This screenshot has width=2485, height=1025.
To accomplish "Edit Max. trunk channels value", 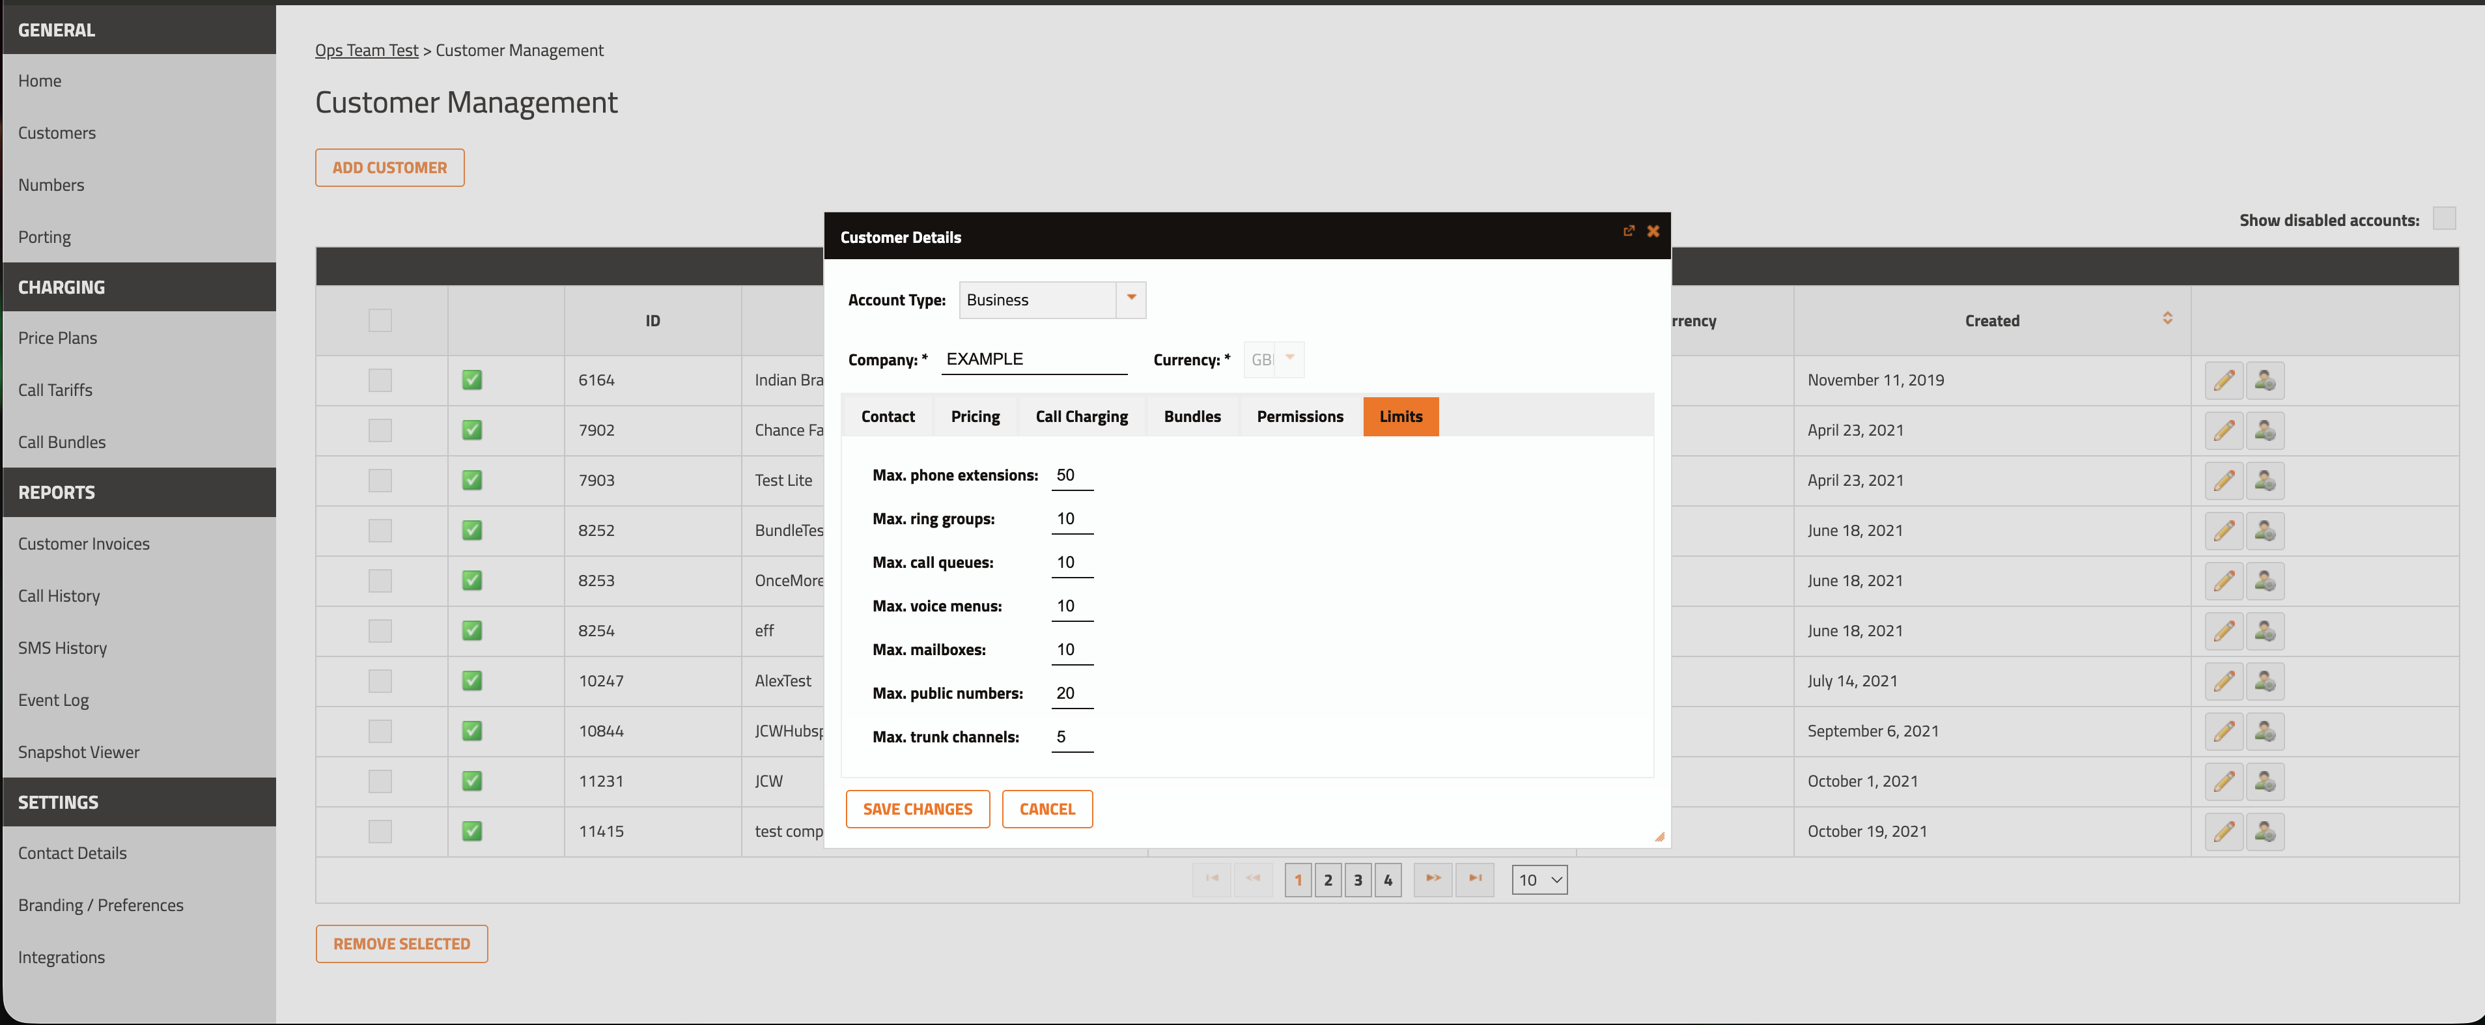I will click(x=1072, y=738).
